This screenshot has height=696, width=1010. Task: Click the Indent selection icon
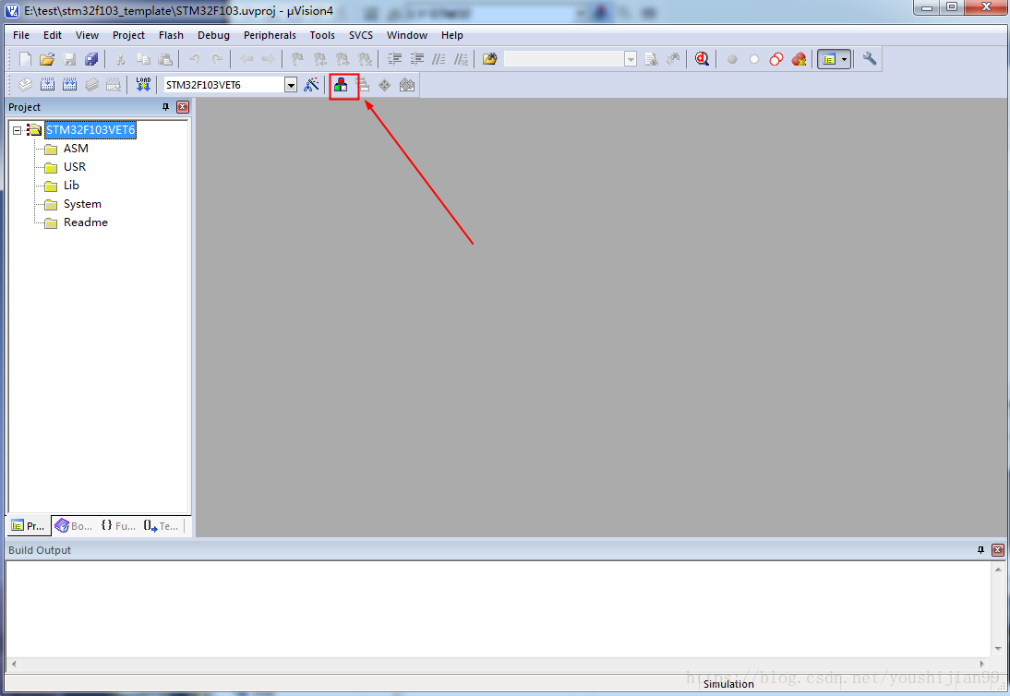point(394,59)
